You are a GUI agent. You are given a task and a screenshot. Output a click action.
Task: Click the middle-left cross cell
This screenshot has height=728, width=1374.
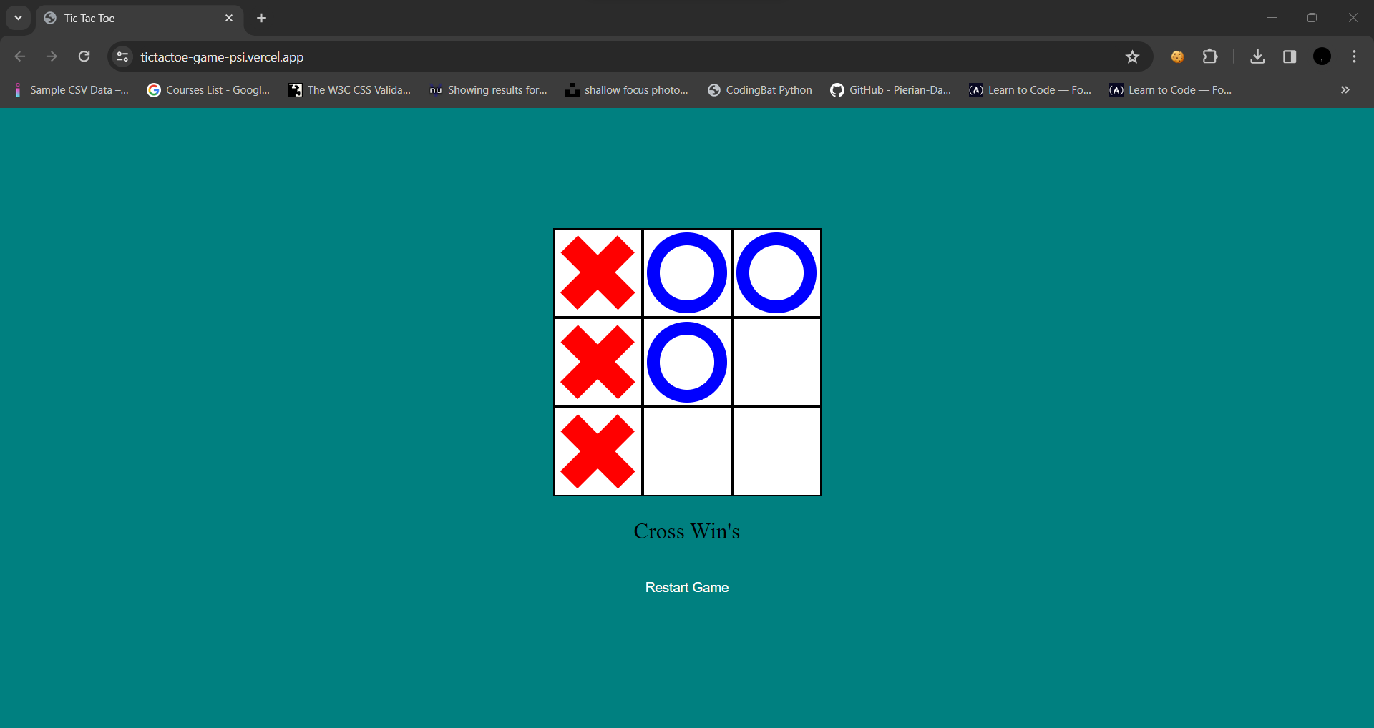tap(598, 362)
